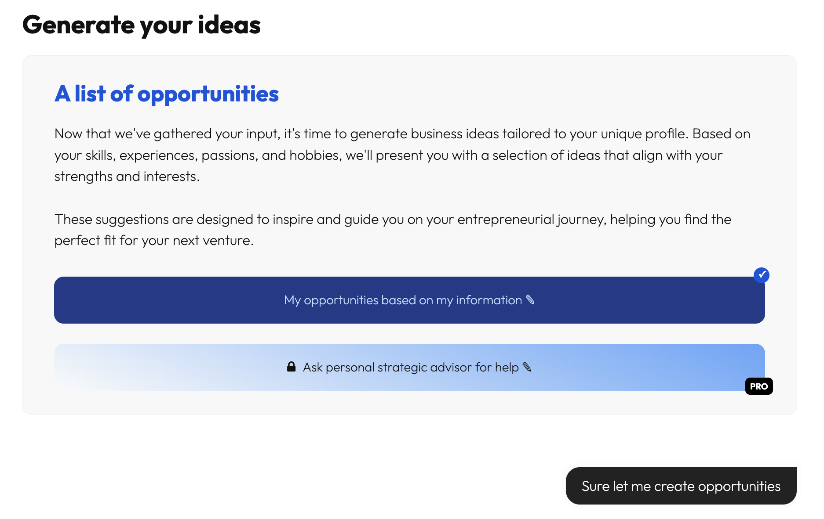Click the blue checkmark badge above the selected option
The height and width of the screenshot is (519, 824).
tap(762, 275)
